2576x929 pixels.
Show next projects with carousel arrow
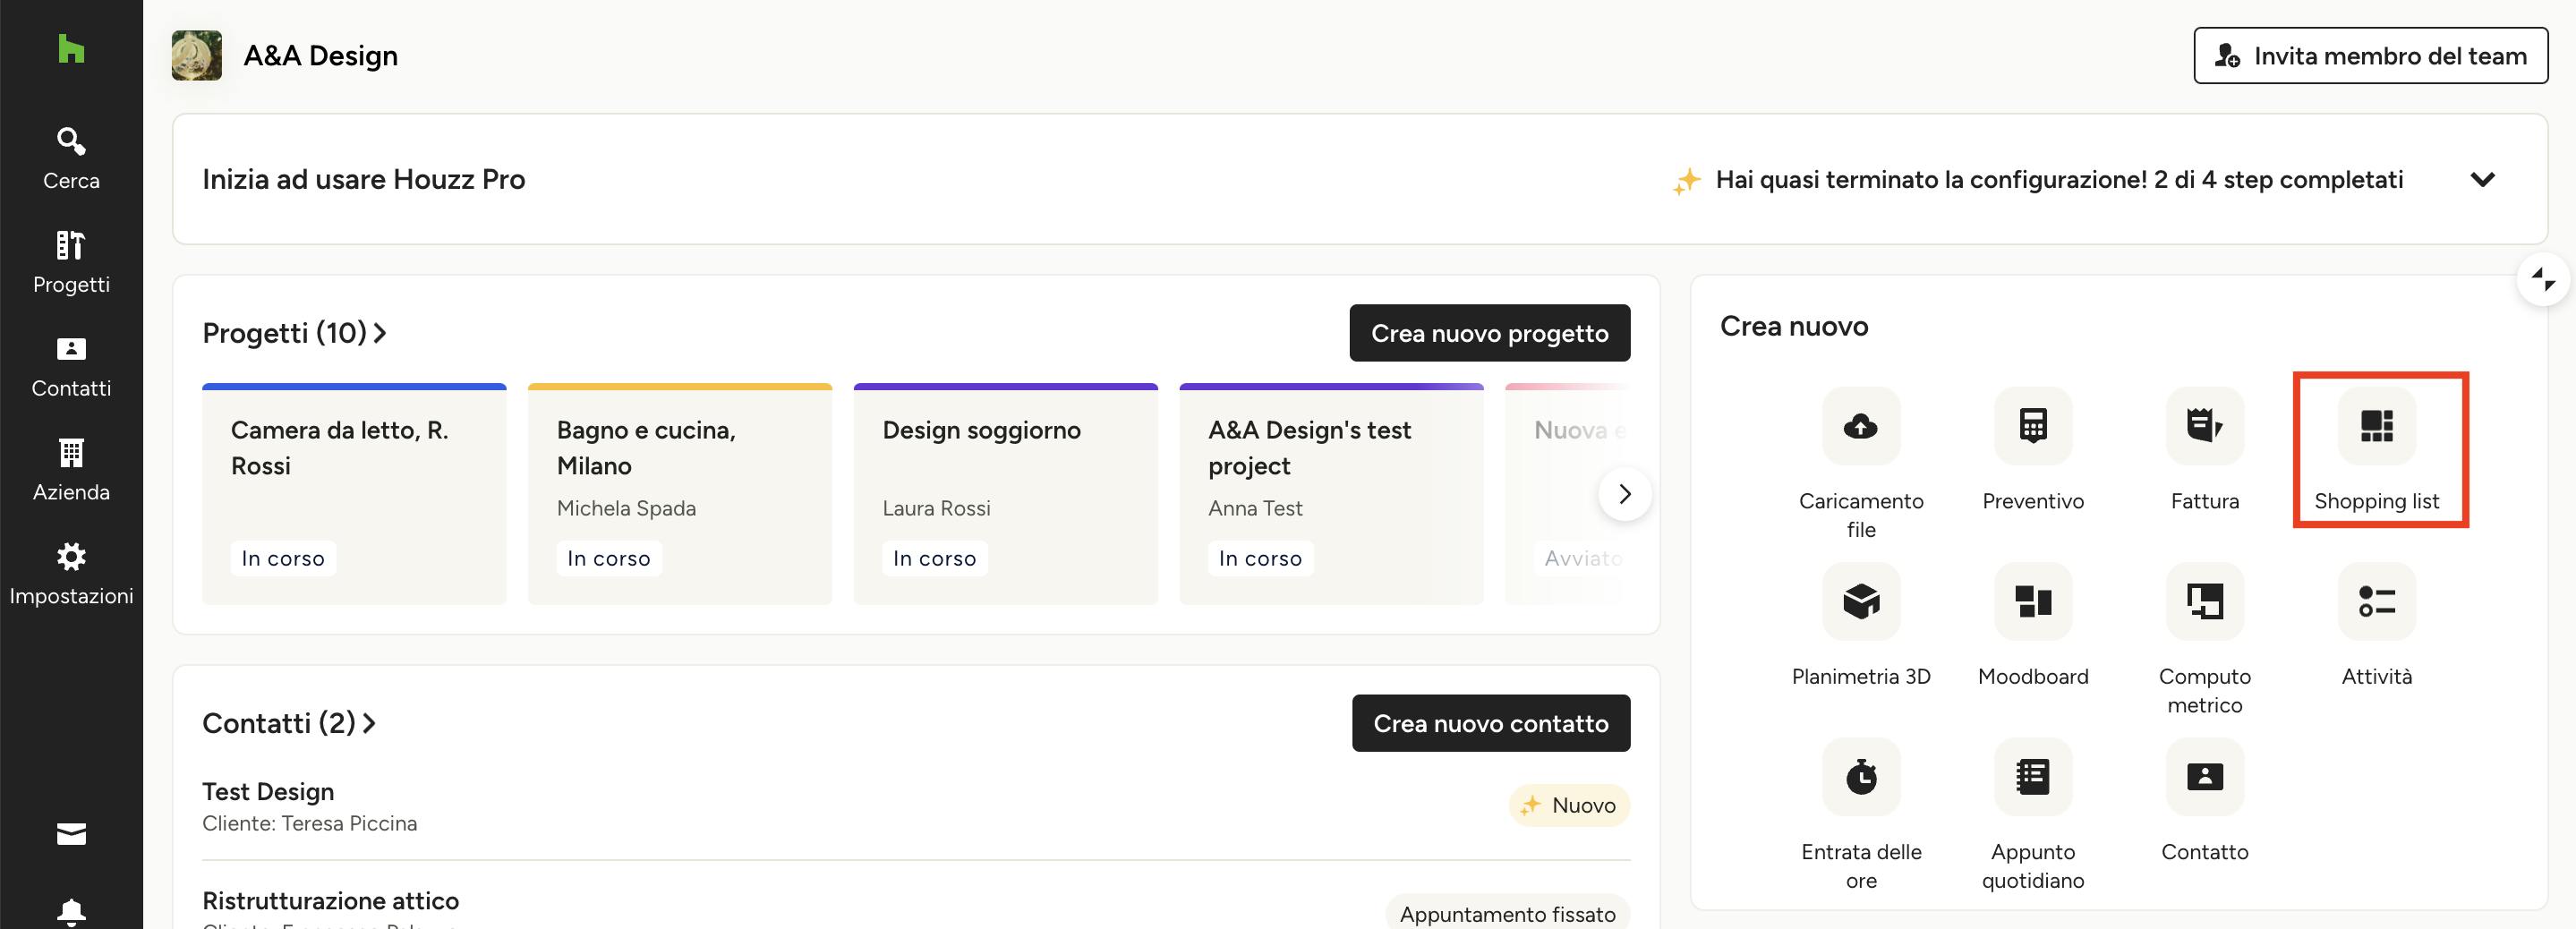click(x=1624, y=493)
